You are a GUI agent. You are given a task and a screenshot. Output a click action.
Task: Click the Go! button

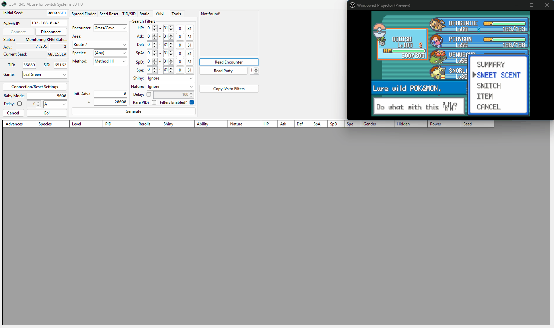[x=47, y=113]
